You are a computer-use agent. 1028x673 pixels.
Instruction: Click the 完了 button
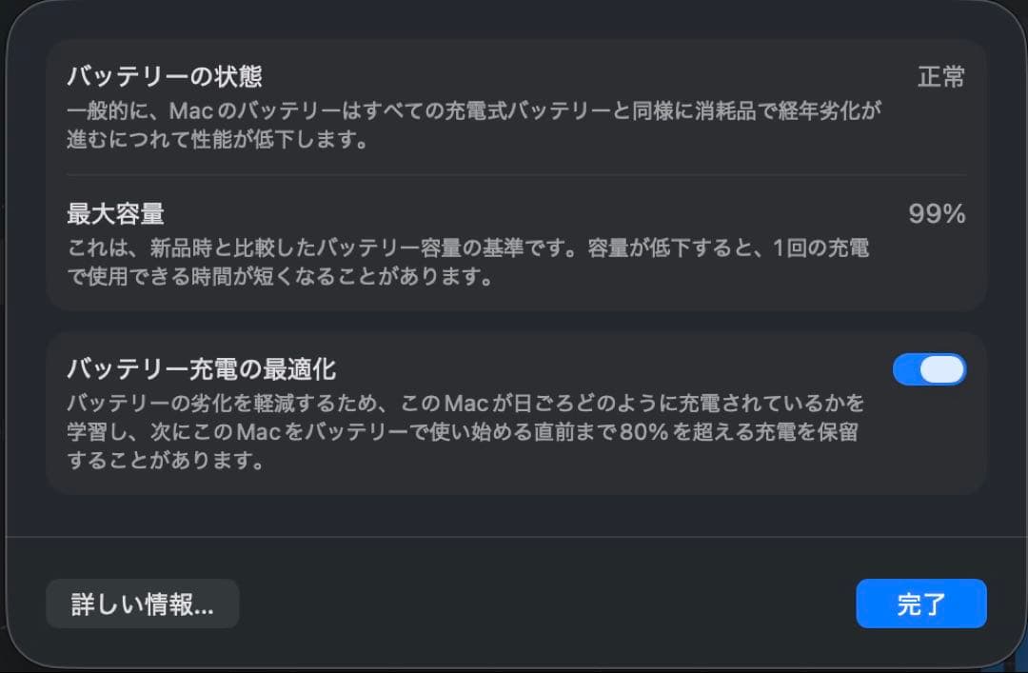coord(920,604)
